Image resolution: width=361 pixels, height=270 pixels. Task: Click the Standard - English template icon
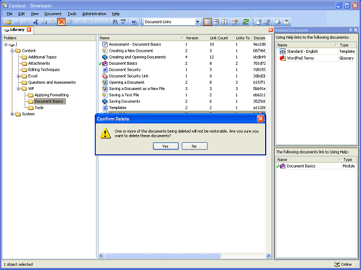point(282,51)
